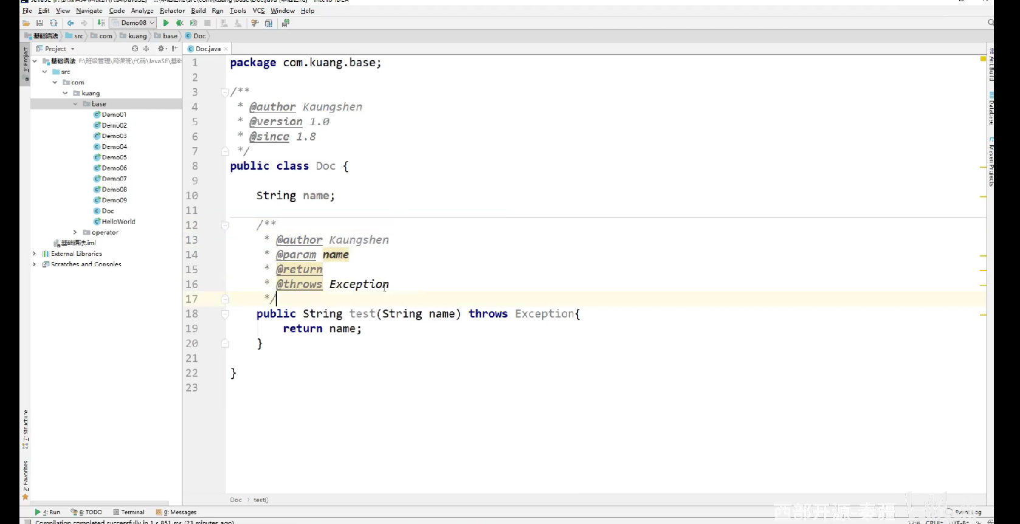This screenshot has height=524, width=1020.
Task: Collapse the base package node
Action: [x=75, y=104]
